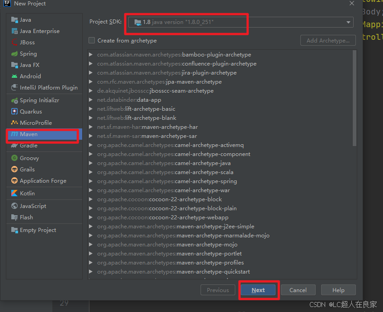Click the Next button
This screenshot has width=383, height=312.
coord(258,290)
